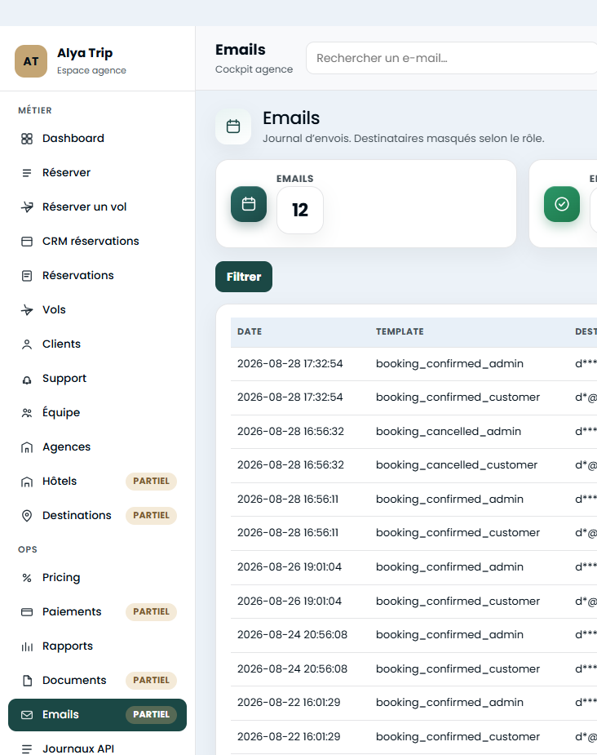
Task: Open the Pricing menu item
Action: point(97,578)
